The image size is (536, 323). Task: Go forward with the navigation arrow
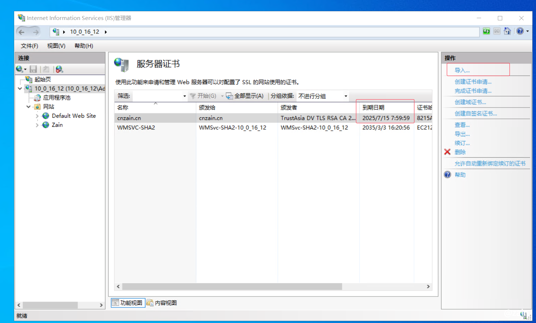(x=36, y=32)
